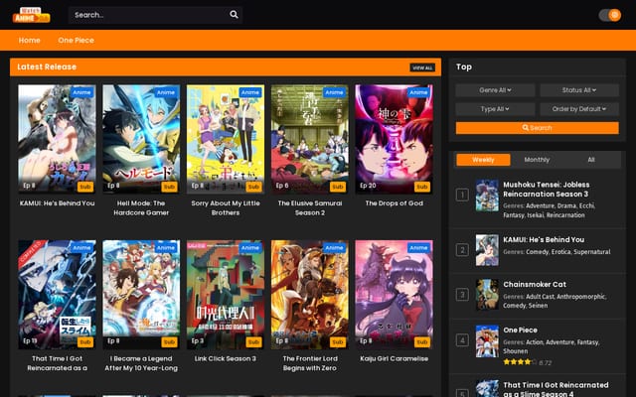Select the Weekly tab
The height and width of the screenshot is (397, 636).
pos(483,160)
